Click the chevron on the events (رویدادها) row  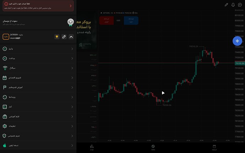tap(72, 97)
